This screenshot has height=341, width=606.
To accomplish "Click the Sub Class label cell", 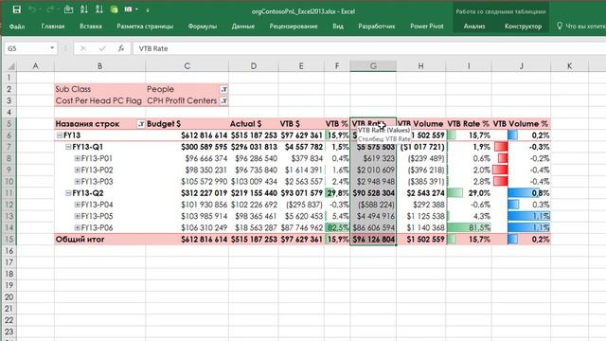I will (x=99, y=89).
